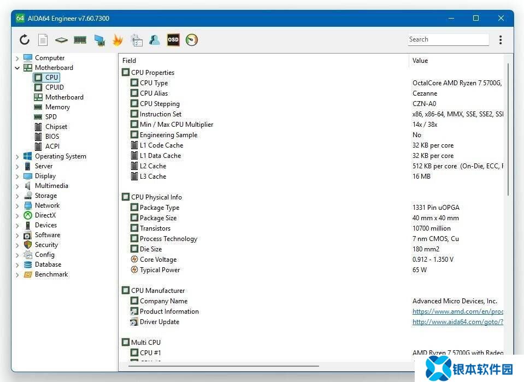
Task: Select CPU in the sidebar tree
Action: 46,78
